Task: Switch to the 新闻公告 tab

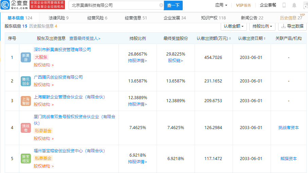Action: [252, 18]
